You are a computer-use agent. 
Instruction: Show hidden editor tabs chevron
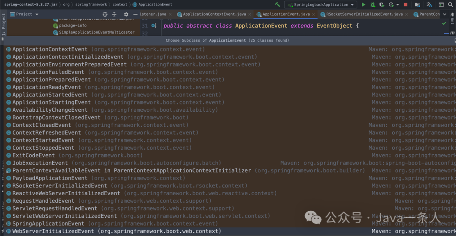pos(444,14)
